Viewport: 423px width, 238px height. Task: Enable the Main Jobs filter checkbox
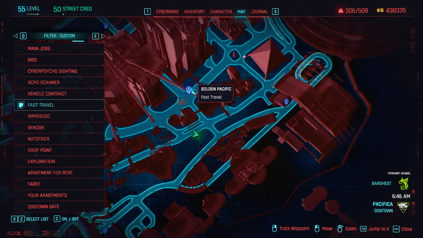click(x=21, y=49)
